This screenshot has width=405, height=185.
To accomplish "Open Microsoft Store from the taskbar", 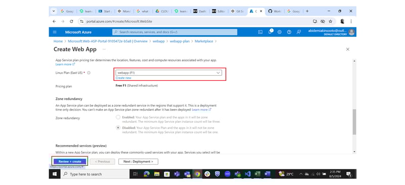I will tap(167, 174).
